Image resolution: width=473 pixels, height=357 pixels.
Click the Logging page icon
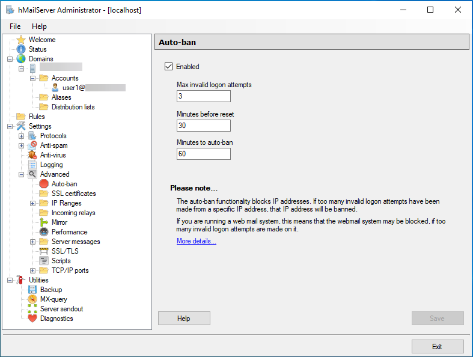pyautogui.click(x=32, y=165)
